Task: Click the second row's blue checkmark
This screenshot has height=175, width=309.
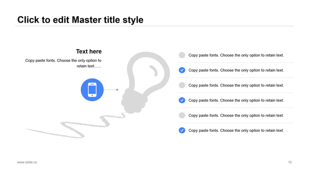Action: point(182,70)
